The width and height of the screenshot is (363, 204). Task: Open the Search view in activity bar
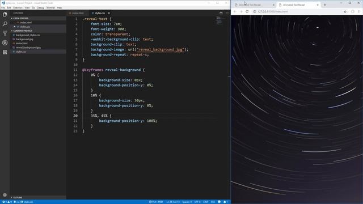point(5,24)
